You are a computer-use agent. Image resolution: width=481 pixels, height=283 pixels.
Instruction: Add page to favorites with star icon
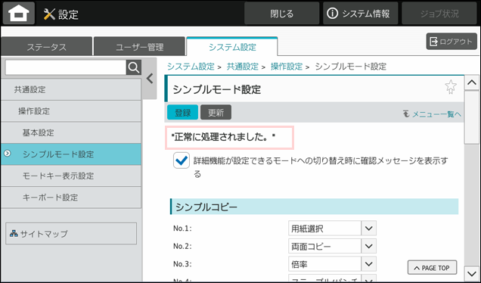[450, 87]
